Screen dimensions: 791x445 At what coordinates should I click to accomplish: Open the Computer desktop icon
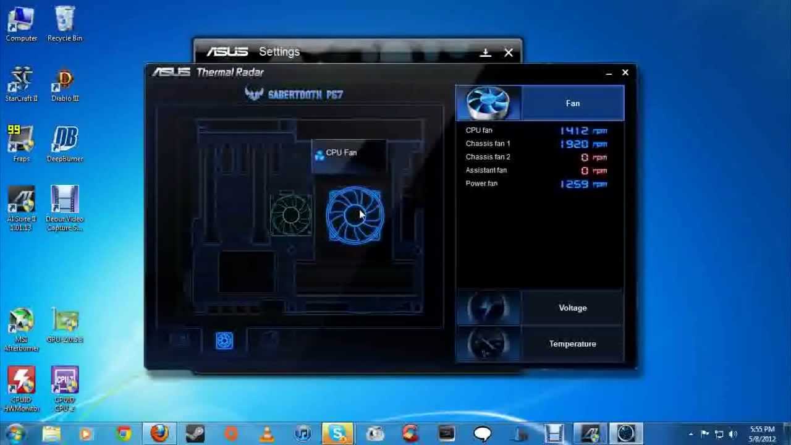tap(22, 24)
